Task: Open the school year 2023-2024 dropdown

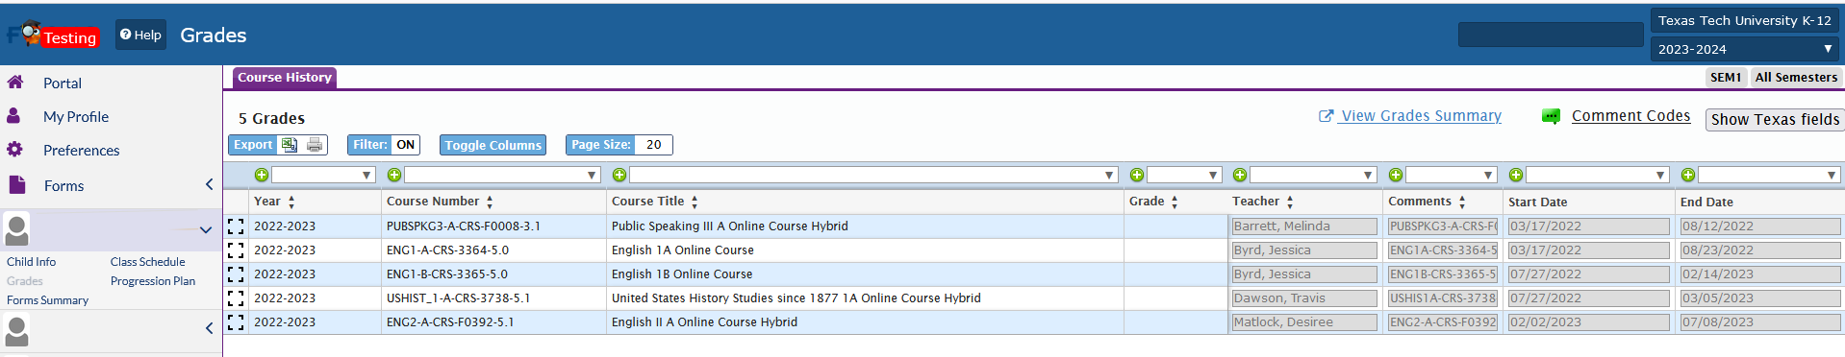Action: click(x=1745, y=49)
